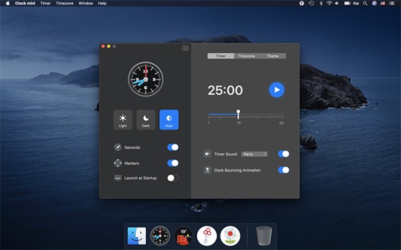Switch to the Timezone tab
The image size is (401, 250).
(x=247, y=56)
